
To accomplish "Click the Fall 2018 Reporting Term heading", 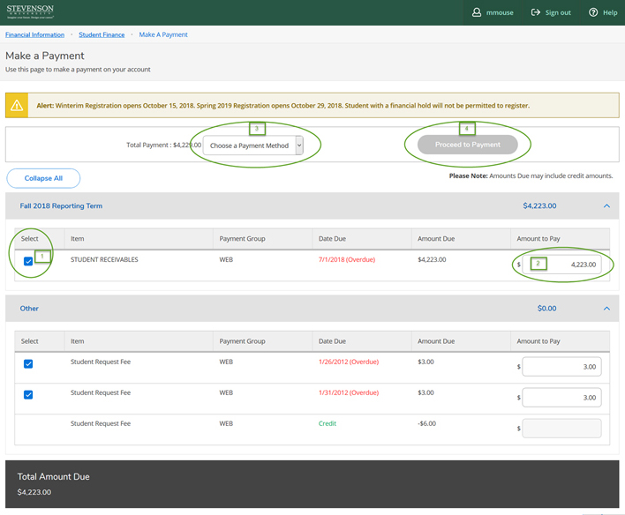I will click(61, 205).
